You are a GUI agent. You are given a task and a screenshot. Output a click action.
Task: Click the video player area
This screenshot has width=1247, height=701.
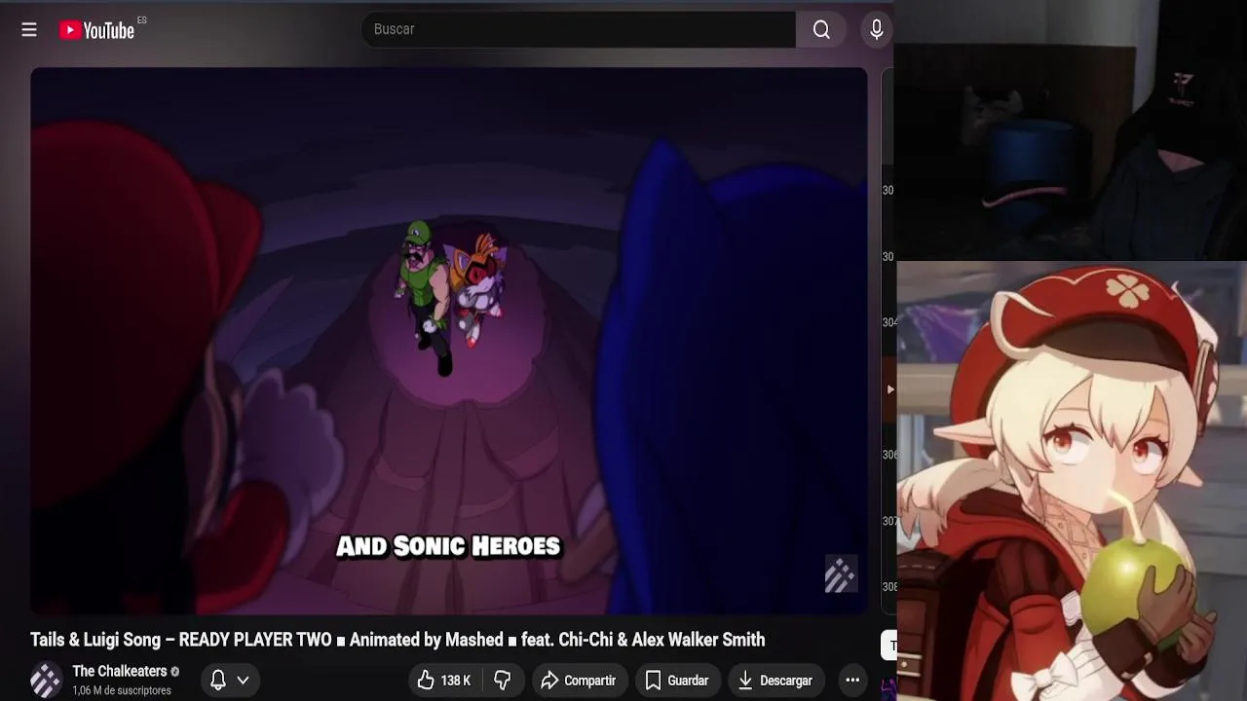coord(449,341)
